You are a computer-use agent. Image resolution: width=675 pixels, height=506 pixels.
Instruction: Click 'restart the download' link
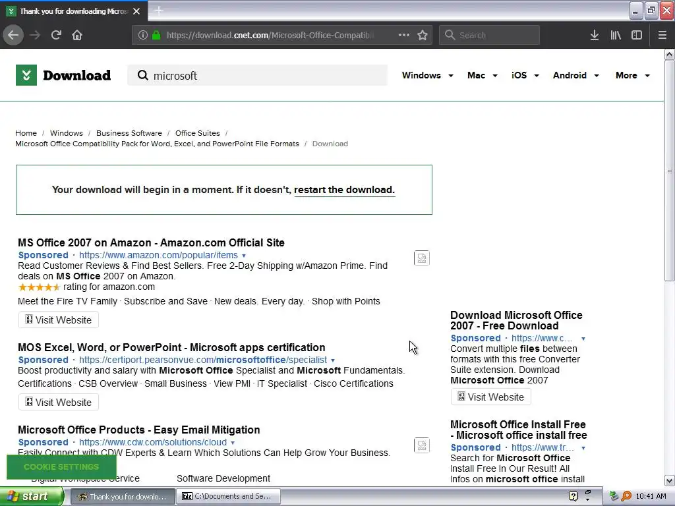344,190
